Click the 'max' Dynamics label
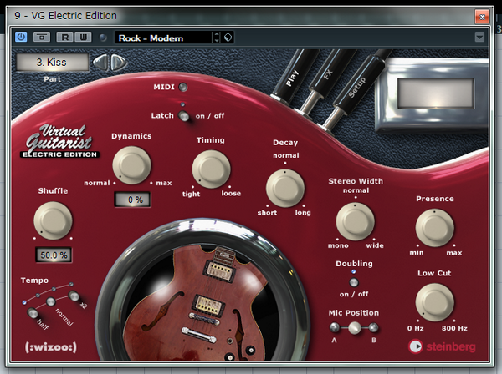502x374 pixels. 164,183
